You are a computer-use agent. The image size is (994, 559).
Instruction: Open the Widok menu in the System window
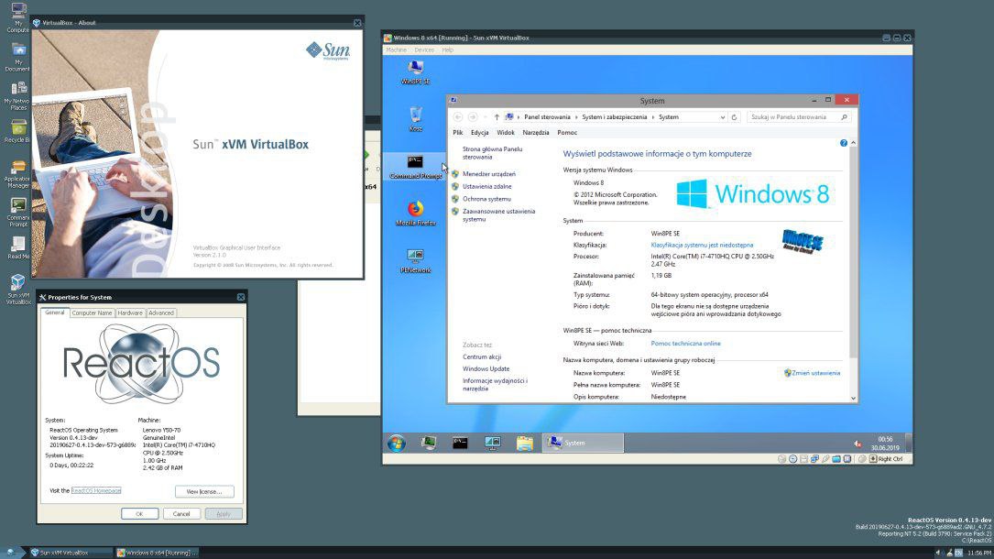pyautogui.click(x=506, y=133)
